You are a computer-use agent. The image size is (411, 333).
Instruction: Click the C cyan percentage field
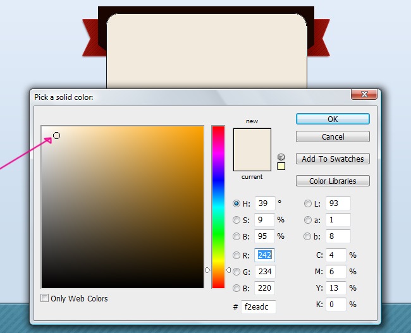coord(335,255)
